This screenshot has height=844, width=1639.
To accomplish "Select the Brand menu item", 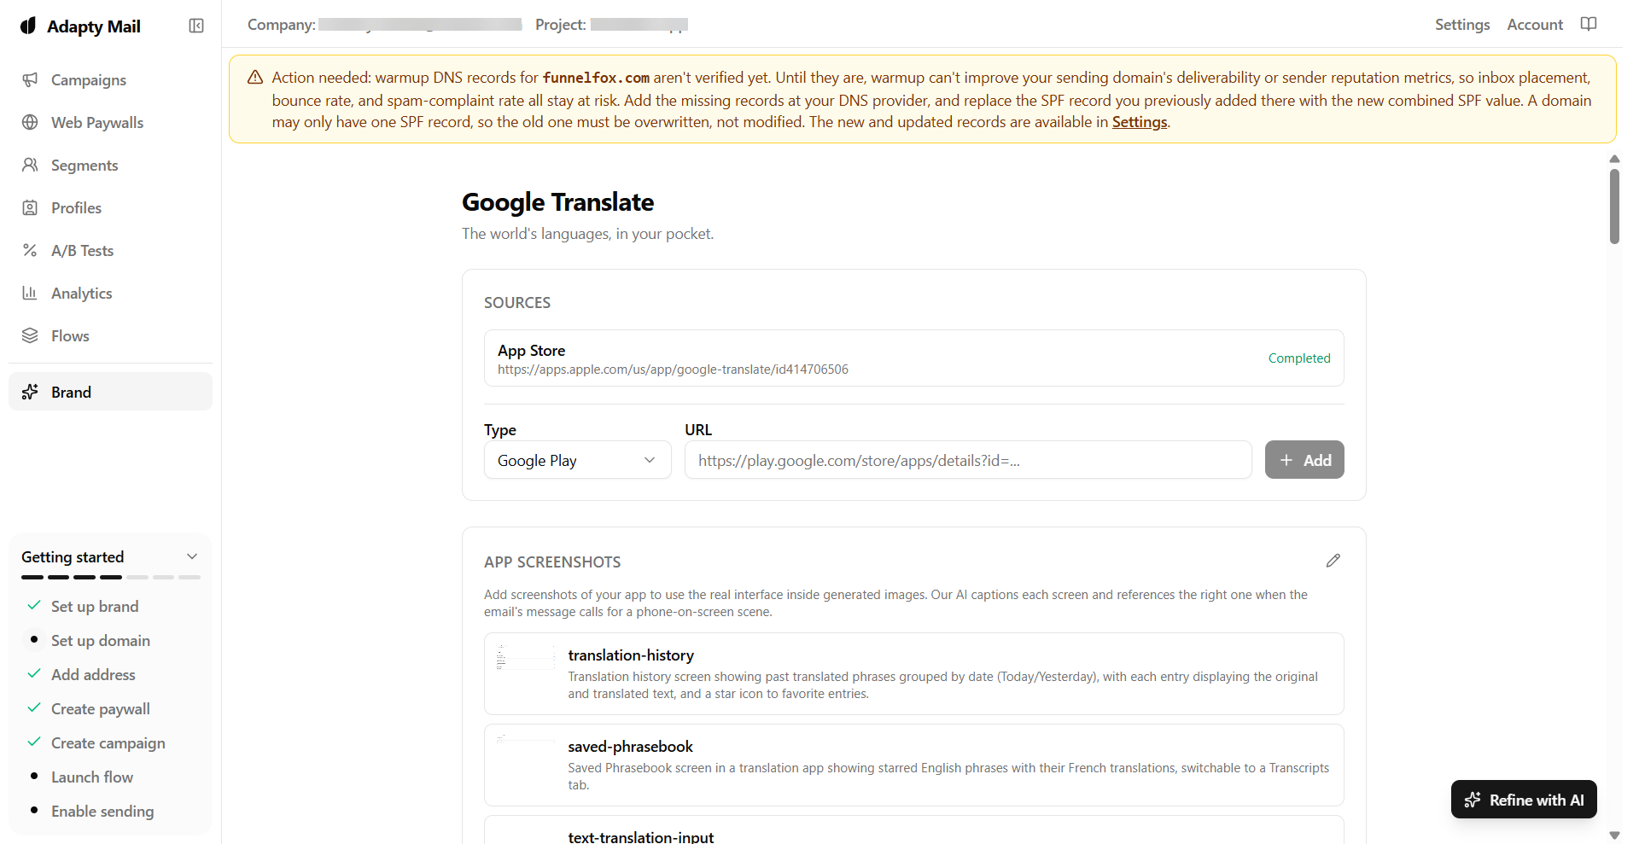I will (111, 392).
